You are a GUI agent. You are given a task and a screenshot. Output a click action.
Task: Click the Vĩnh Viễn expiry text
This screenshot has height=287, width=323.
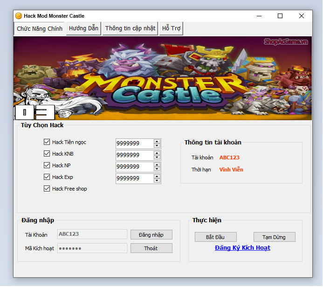point(231,170)
